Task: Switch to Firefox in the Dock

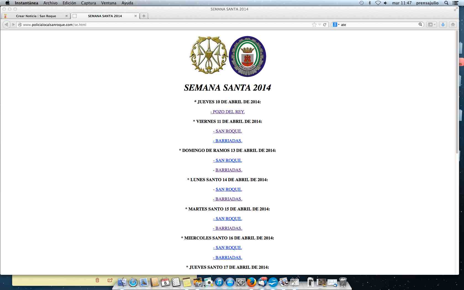Action: tap(251, 282)
